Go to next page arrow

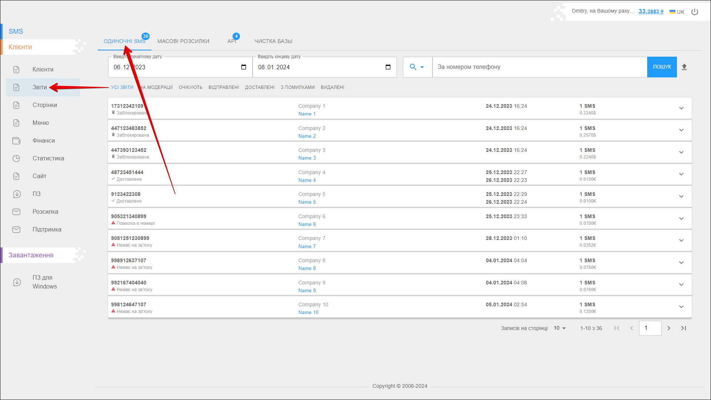669,328
